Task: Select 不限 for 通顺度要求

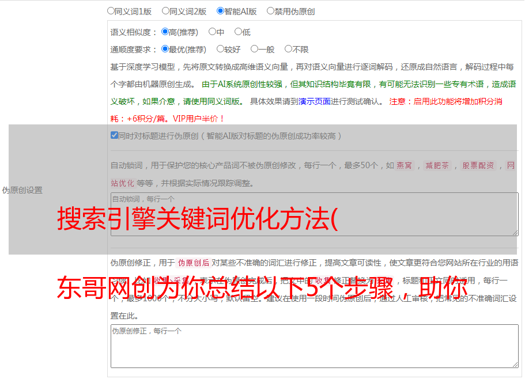Action: tap(288, 49)
